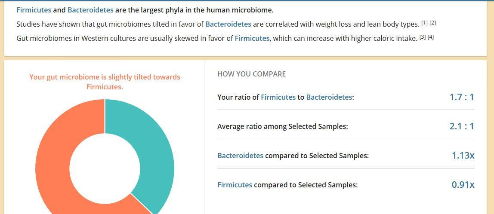This screenshot has height=214, width=494.
Task: Click Bacteroidetes link in your ratio row
Action: coord(329,97)
